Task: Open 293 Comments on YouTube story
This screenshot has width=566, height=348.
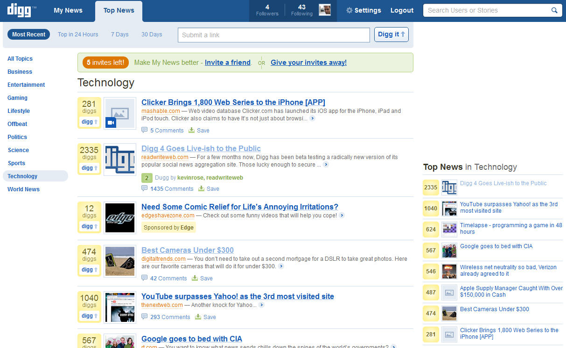Action: click(x=166, y=317)
